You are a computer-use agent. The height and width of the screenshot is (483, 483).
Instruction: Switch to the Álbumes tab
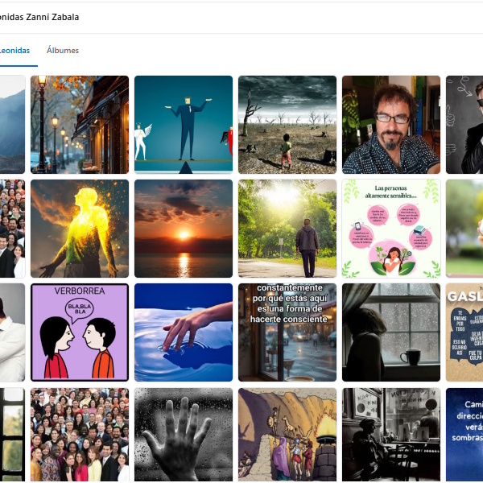click(x=63, y=50)
